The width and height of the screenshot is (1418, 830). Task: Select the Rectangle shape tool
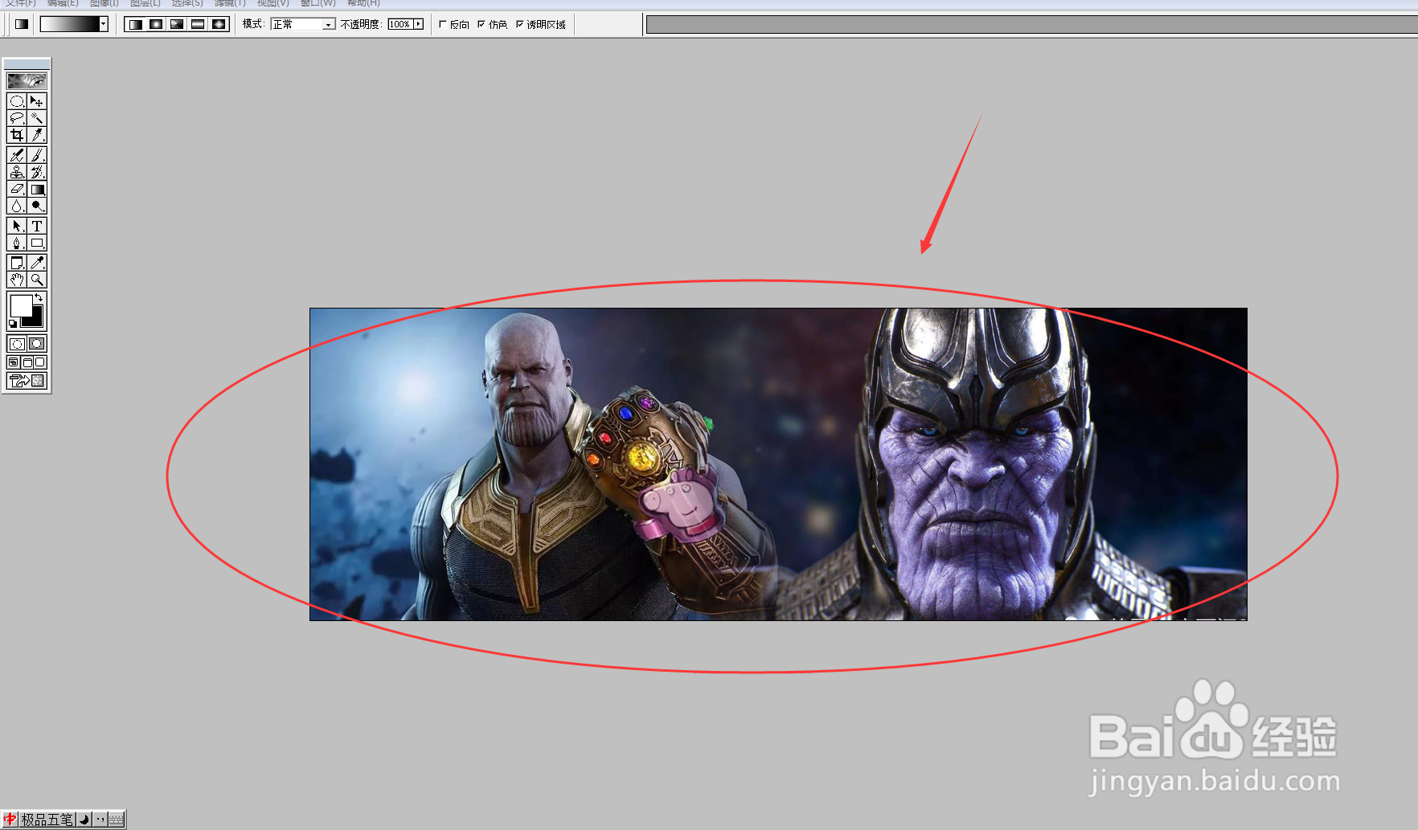pos(37,243)
